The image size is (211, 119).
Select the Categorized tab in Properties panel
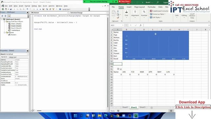(13, 57)
